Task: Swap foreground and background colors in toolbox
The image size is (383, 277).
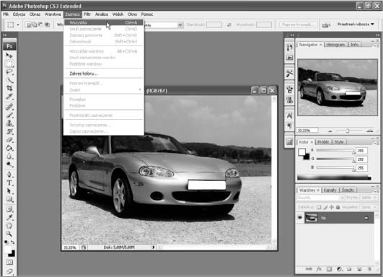Action: coord(12,242)
